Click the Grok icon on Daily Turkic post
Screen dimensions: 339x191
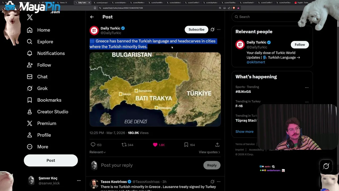click(x=212, y=29)
